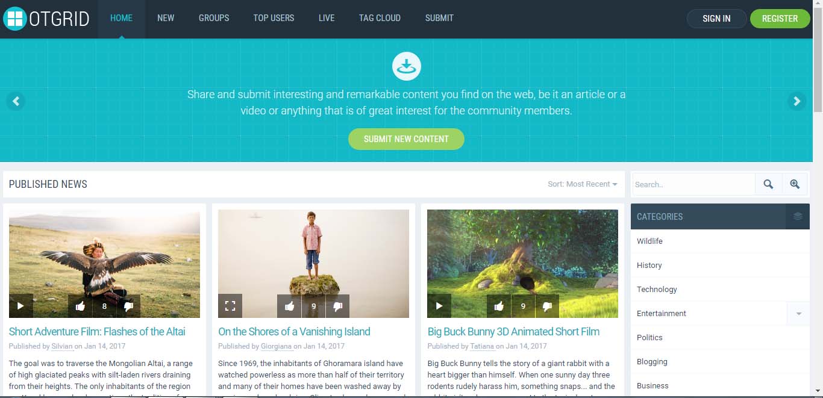Open the Tag Cloud menu item
This screenshot has width=823, height=398.
[x=380, y=18]
